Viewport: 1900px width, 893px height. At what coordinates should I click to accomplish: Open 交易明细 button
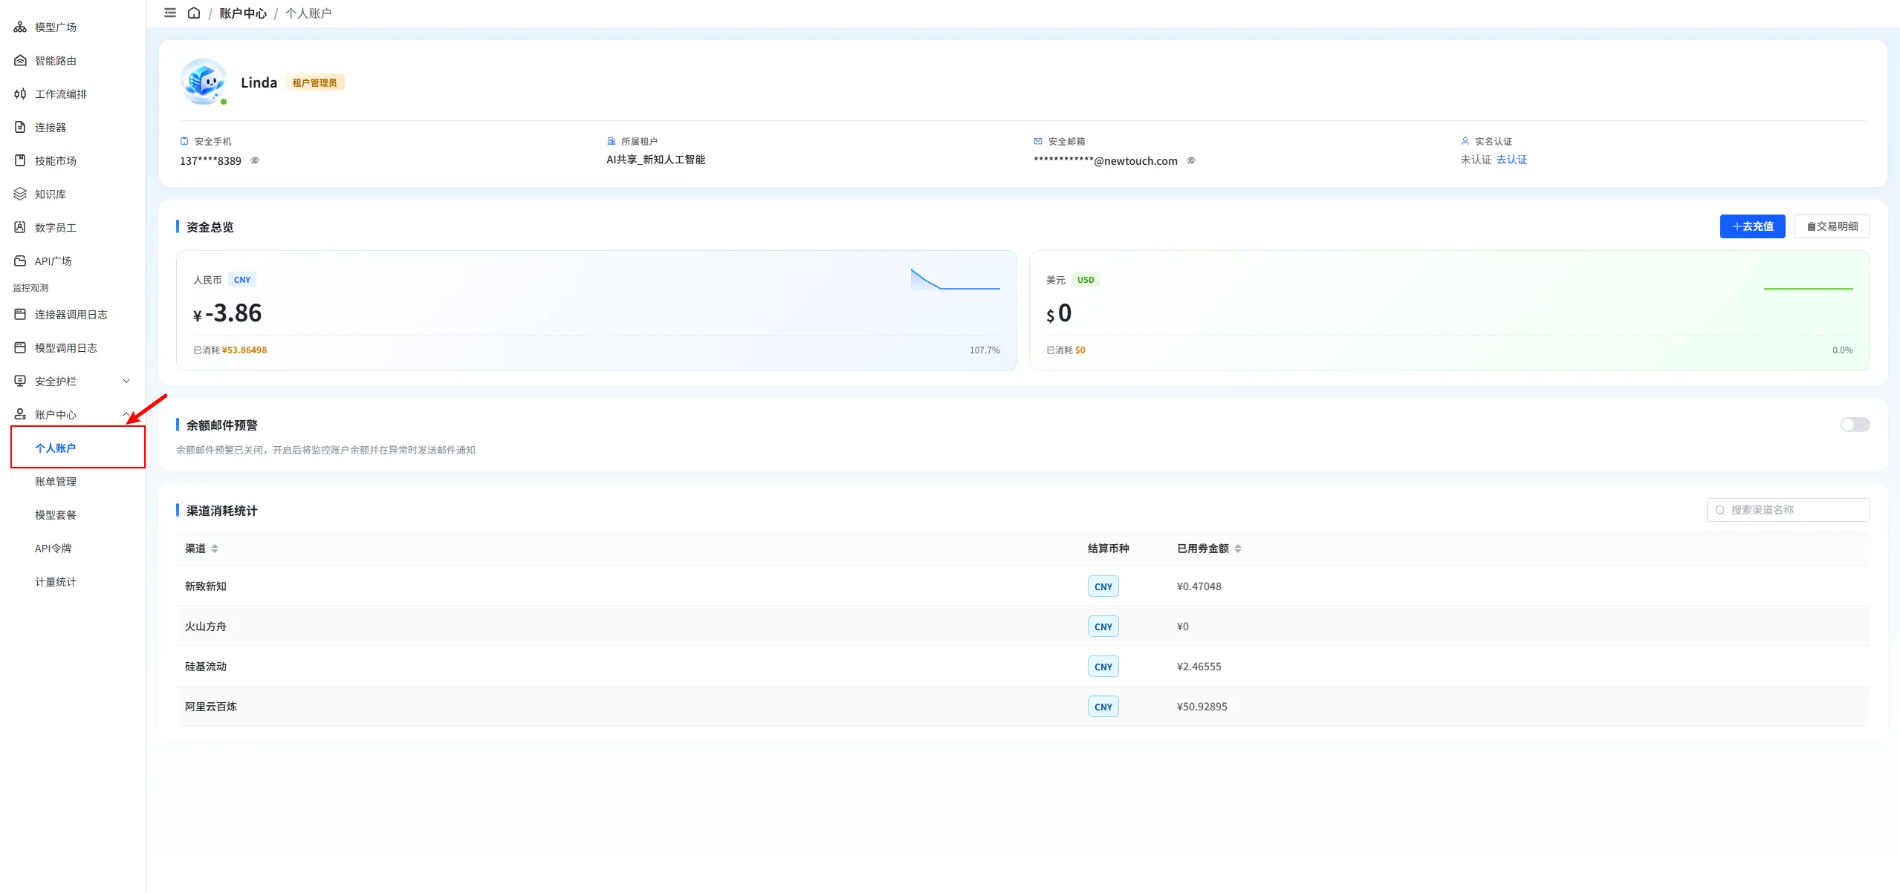[x=1832, y=227]
